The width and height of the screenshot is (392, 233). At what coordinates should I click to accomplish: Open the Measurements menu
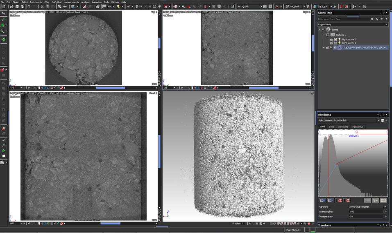pos(72,2)
